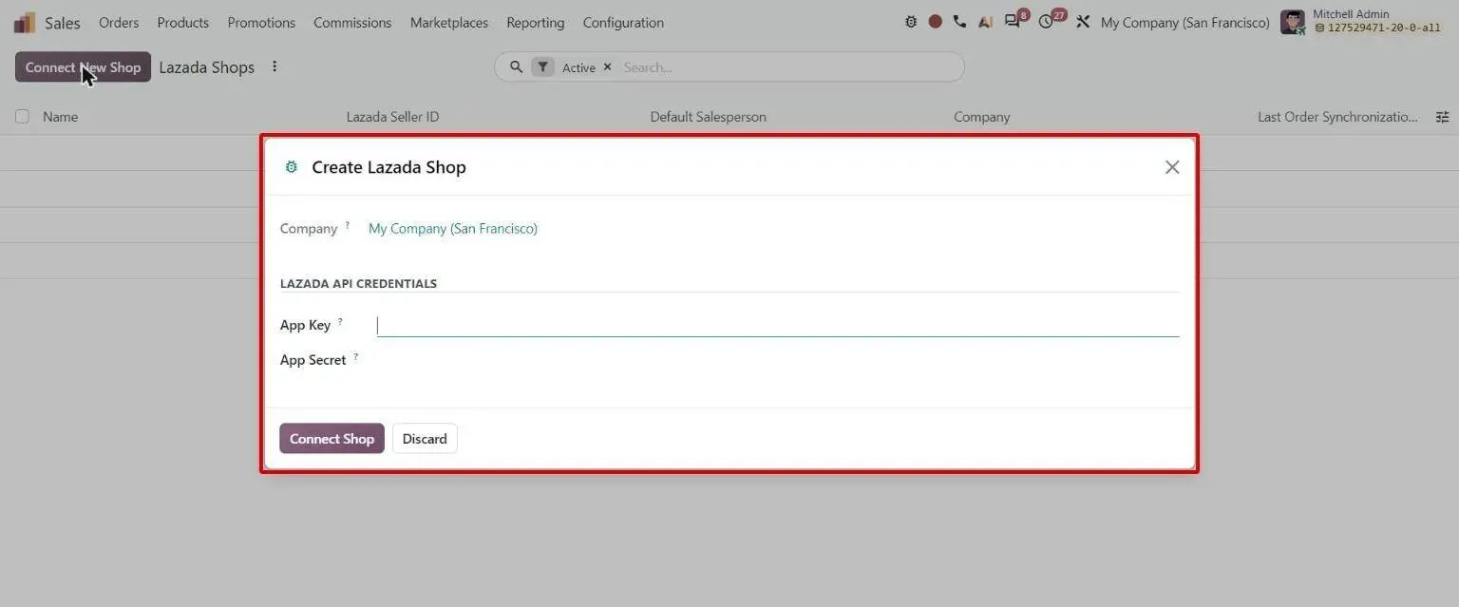1459x607 pixels.
Task: Open the optional columns adjust icon
Action: (1442, 117)
